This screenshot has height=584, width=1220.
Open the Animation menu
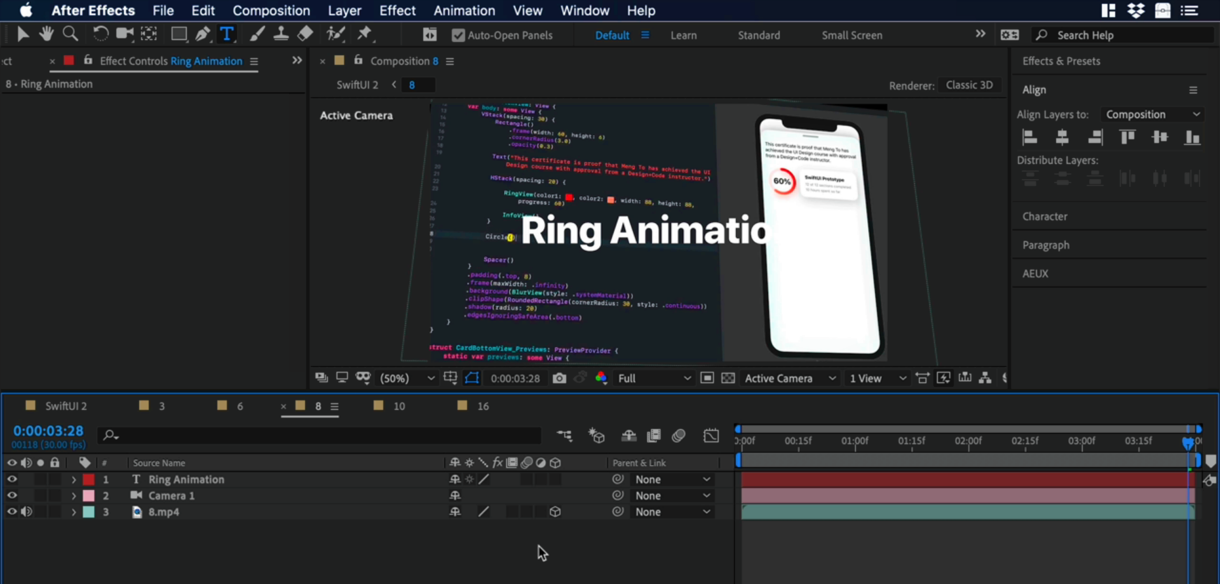click(x=464, y=11)
